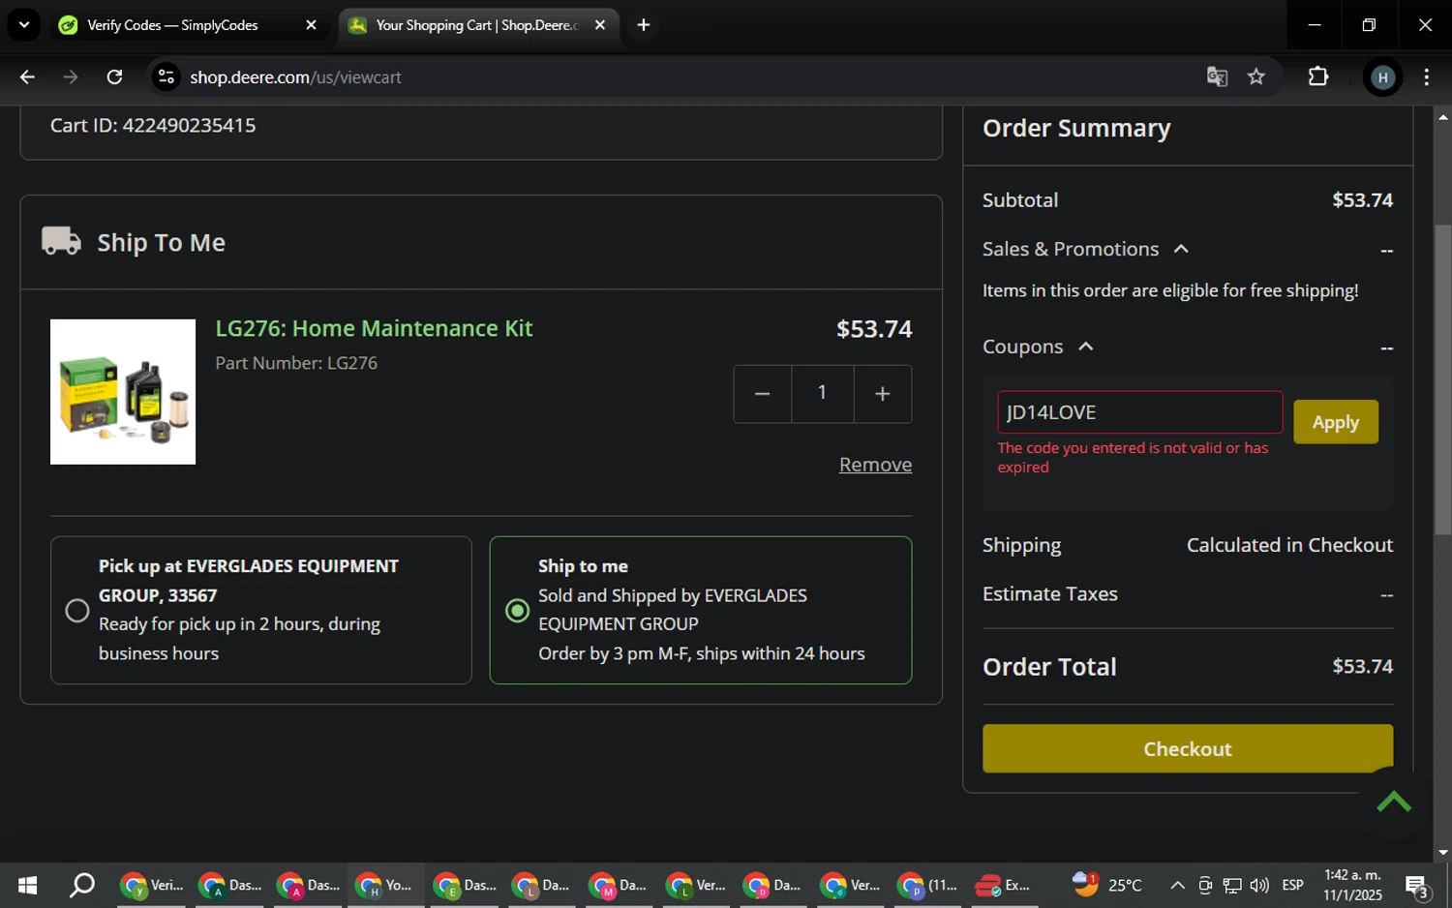
Task: Show hidden system tray icons
Action: click(x=1177, y=885)
